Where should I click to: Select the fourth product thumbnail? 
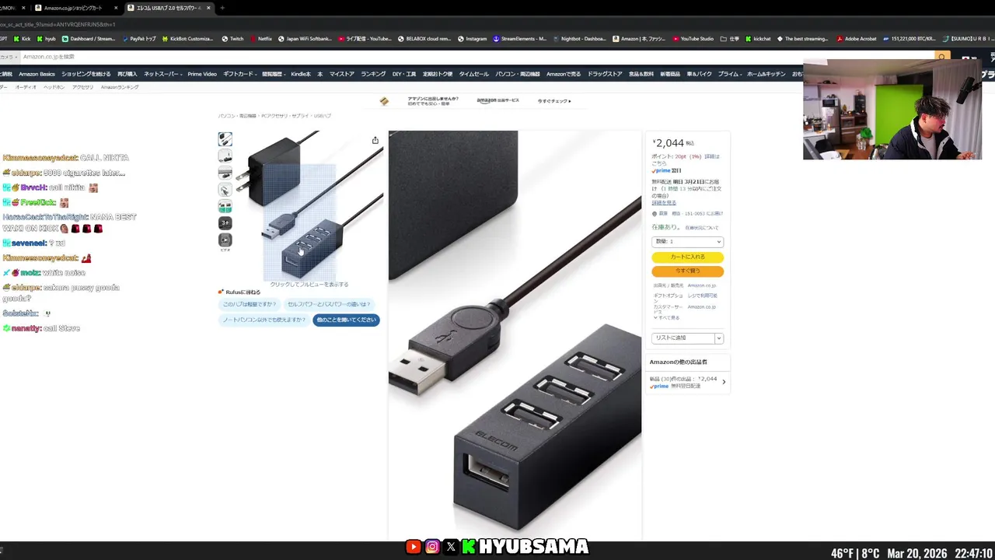[x=225, y=190]
